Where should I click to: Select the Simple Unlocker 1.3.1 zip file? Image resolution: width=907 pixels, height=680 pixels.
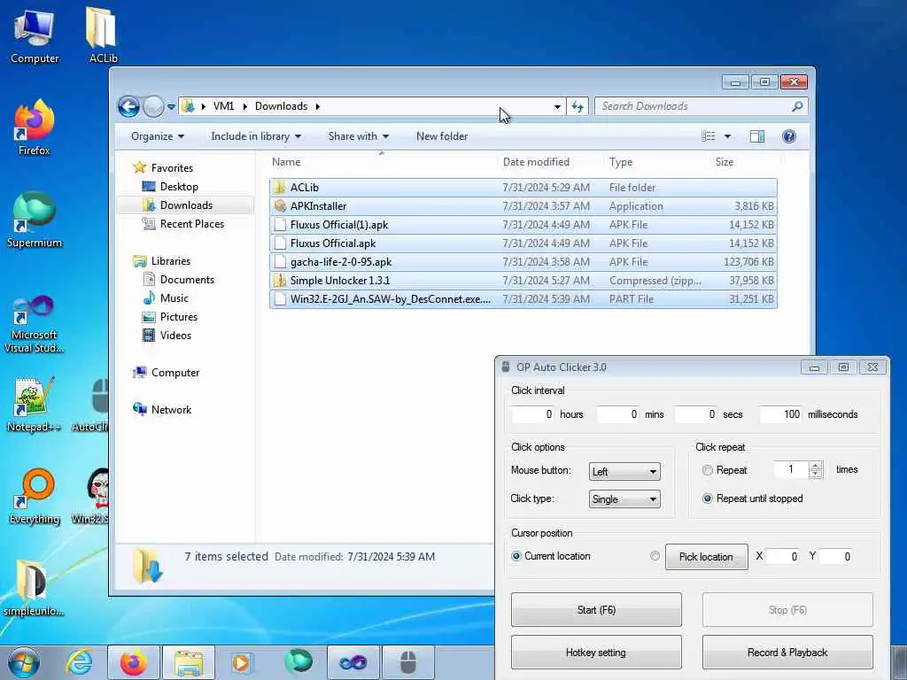(523, 281)
